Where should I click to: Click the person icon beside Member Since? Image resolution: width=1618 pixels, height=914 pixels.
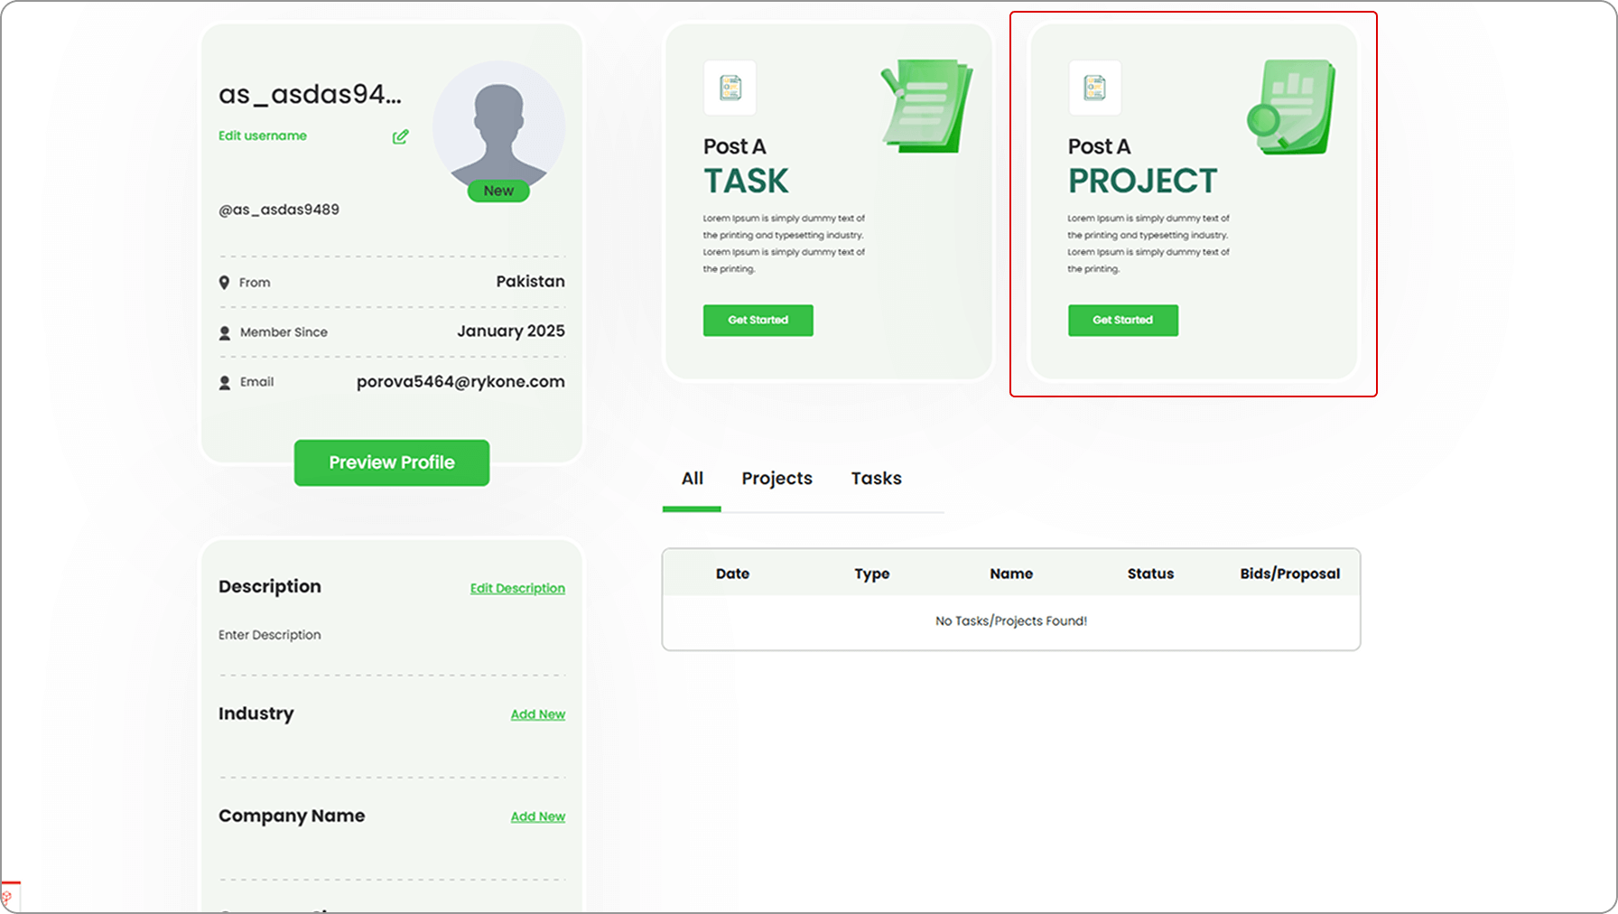click(225, 332)
